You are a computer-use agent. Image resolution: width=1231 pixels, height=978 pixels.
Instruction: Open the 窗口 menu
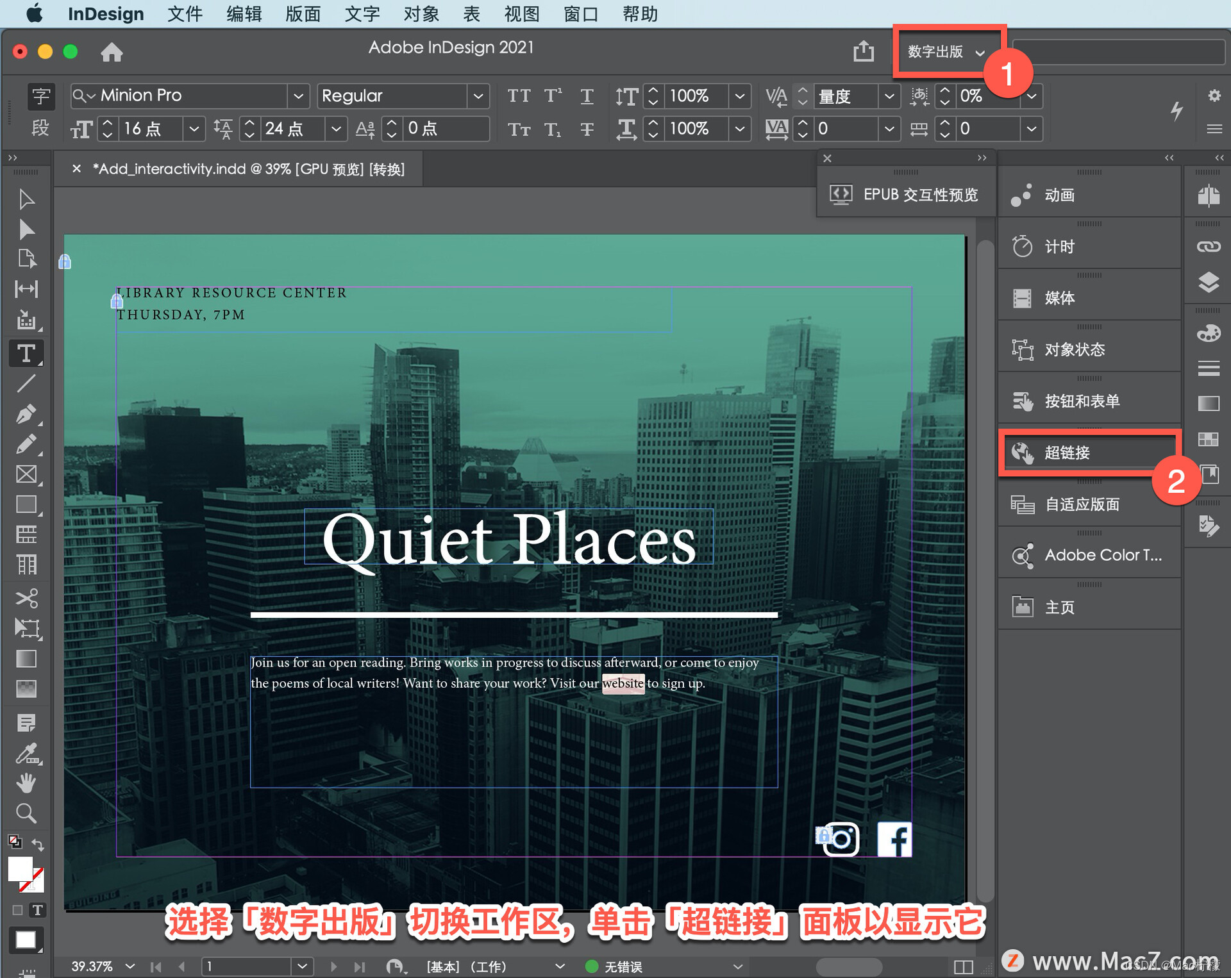[x=580, y=13]
